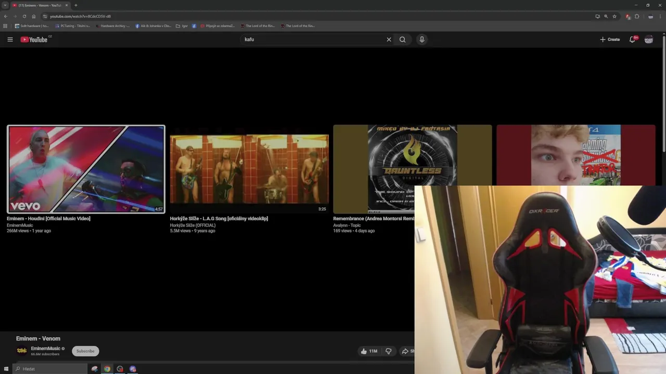Open zoom magnifier icon in address bar
The height and width of the screenshot is (374, 666).
pos(606,16)
